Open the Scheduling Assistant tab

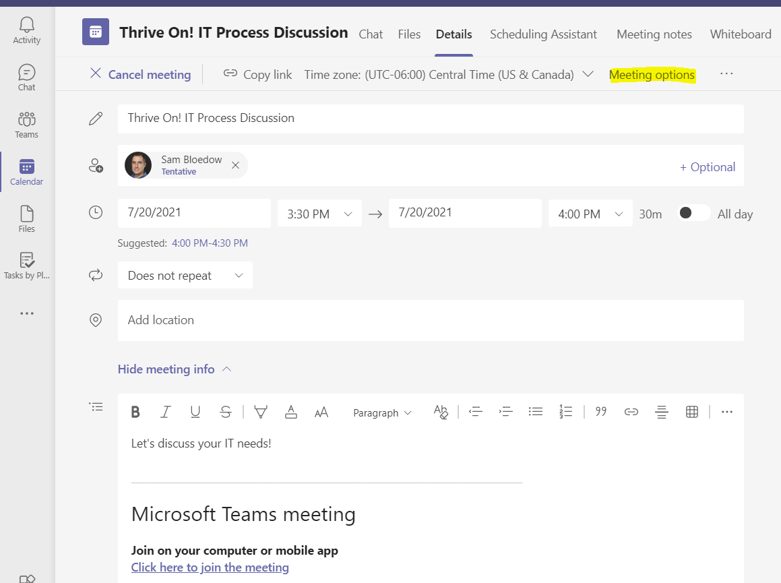click(x=543, y=34)
